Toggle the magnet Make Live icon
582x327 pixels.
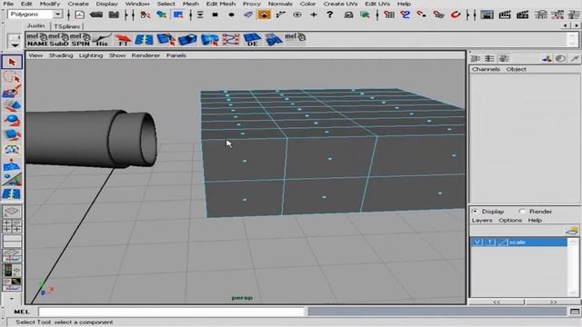point(456,15)
